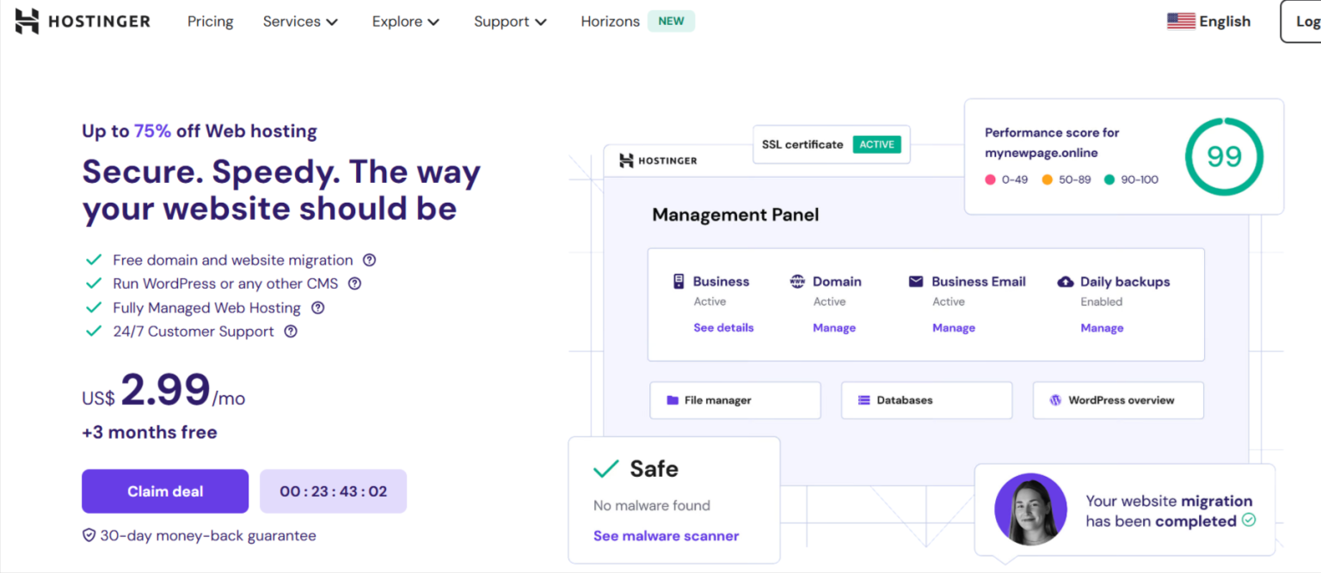Select the WordPress overview icon
1321x573 pixels.
click(x=1055, y=400)
